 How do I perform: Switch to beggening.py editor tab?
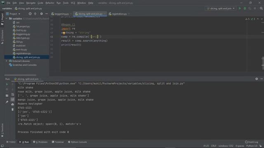(x=61, y=14)
